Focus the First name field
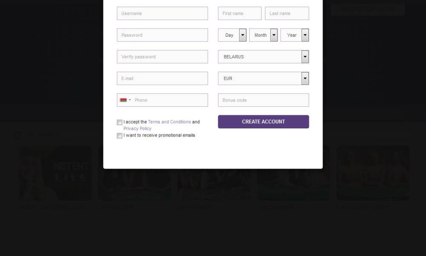The image size is (426, 256). (240, 13)
